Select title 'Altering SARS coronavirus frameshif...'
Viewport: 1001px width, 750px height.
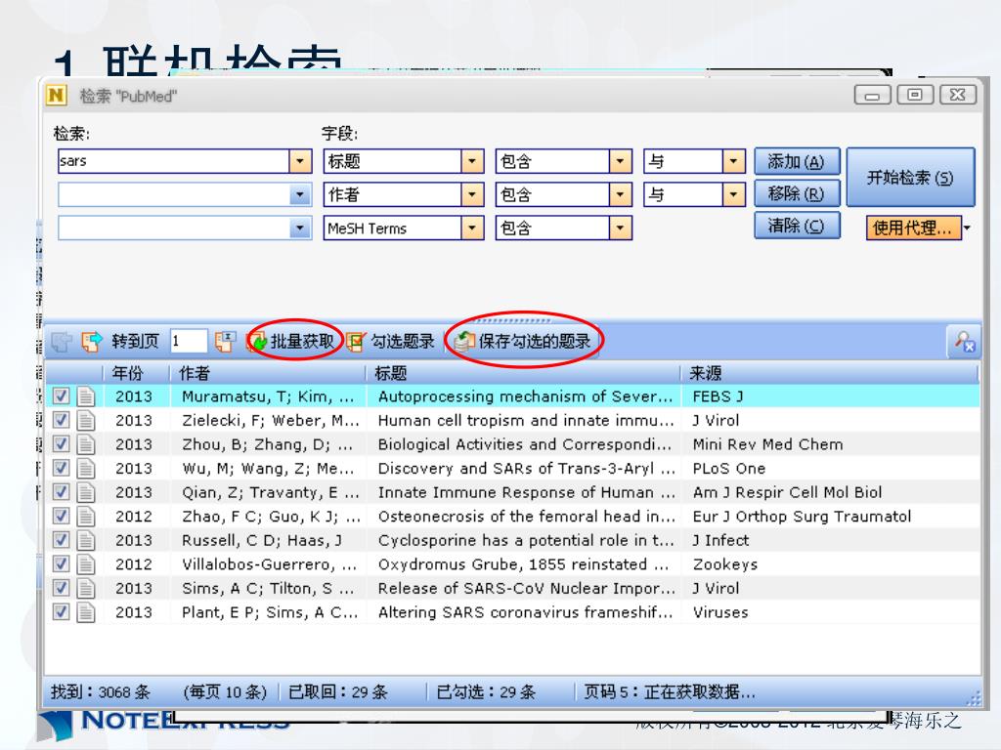point(525,612)
